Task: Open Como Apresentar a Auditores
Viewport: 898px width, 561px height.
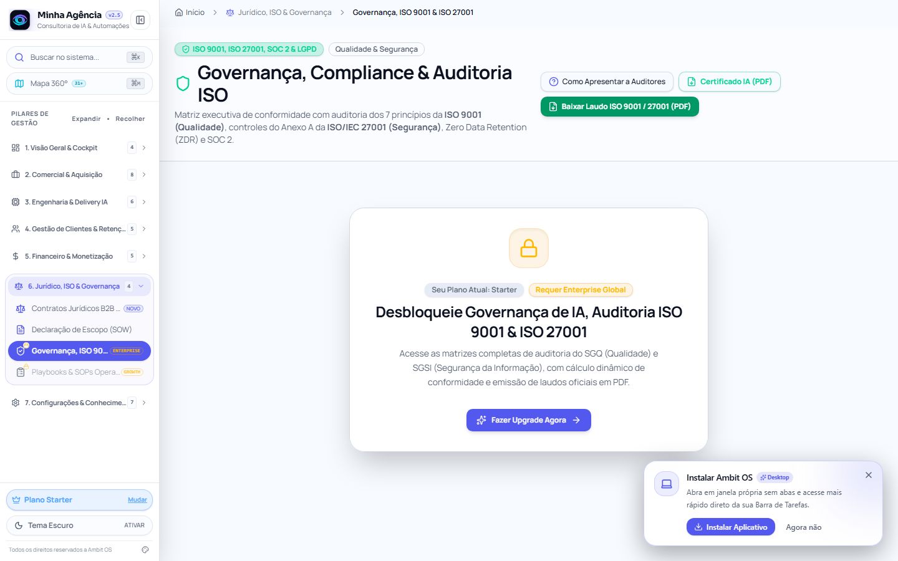Action: pyautogui.click(x=607, y=82)
